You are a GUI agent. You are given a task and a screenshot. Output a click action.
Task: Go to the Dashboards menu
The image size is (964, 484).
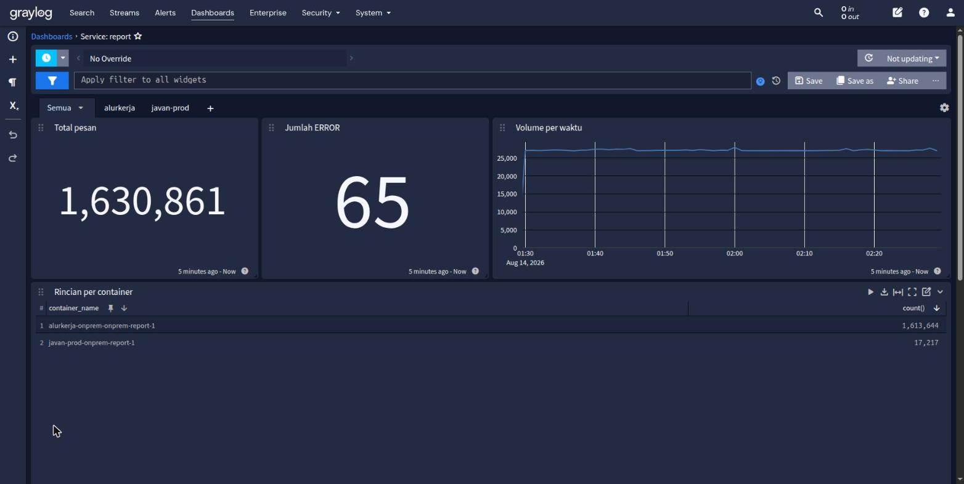coord(213,13)
